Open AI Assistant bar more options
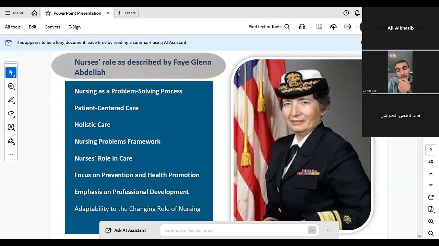This screenshot has height=246, width=439. (329, 230)
